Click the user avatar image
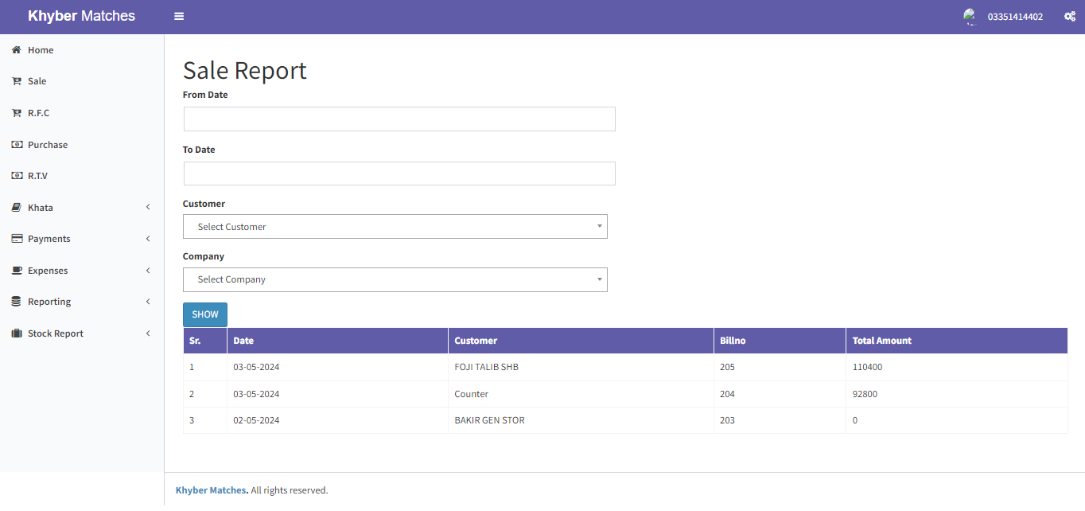The height and width of the screenshot is (511, 1085). [x=970, y=17]
